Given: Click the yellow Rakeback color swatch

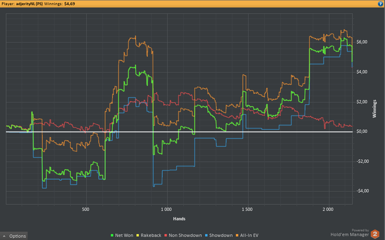Looking at the screenshot, I should pyautogui.click(x=137, y=236).
